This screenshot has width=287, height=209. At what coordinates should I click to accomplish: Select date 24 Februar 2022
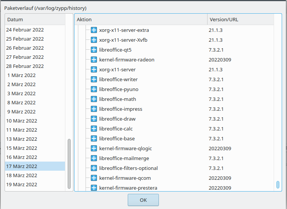click(x=35, y=30)
